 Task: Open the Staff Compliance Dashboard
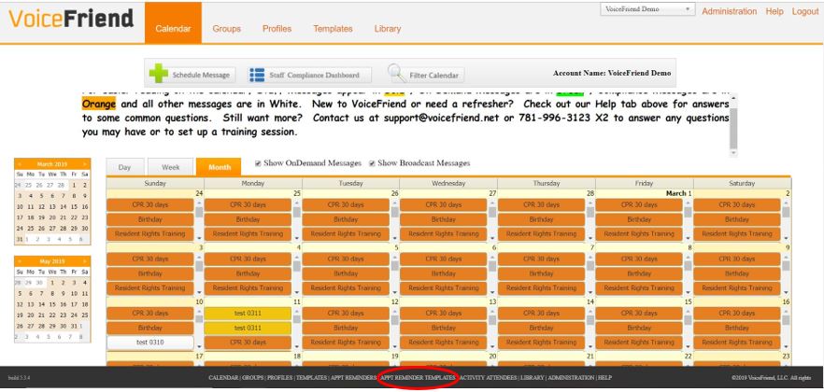(x=309, y=75)
